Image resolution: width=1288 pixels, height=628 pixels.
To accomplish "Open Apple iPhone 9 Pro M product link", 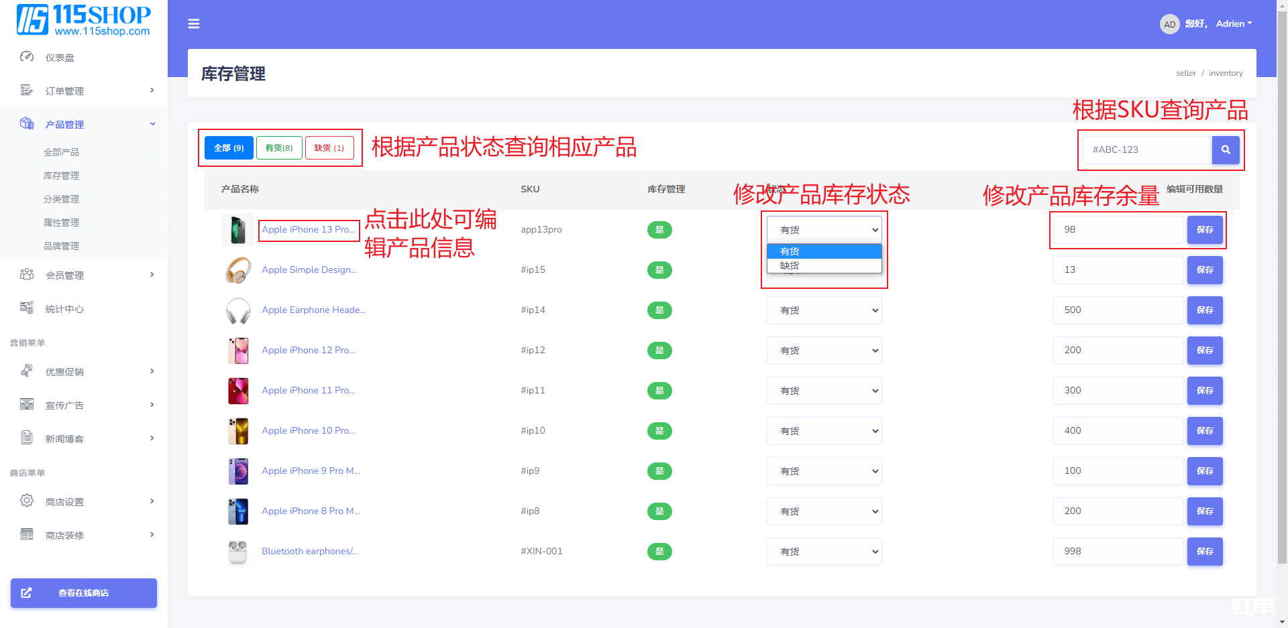I will click(311, 470).
